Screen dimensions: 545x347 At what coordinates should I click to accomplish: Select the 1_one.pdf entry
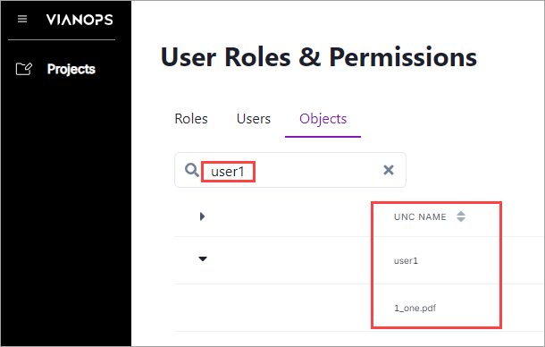coord(415,308)
